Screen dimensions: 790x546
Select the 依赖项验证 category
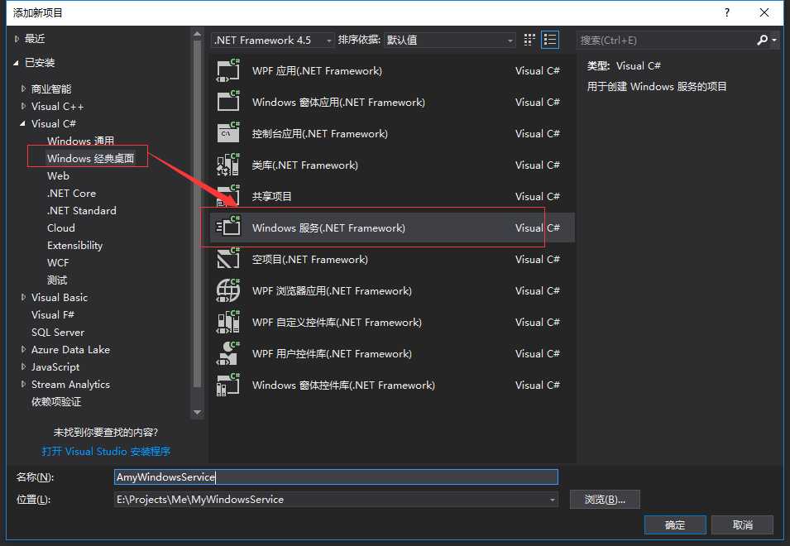pyautogui.click(x=56, y=402)
